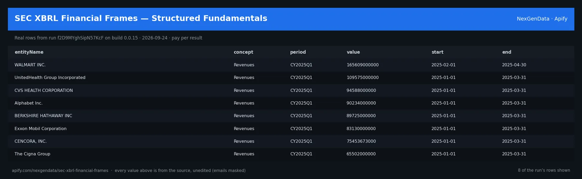Viewport: 582px width, 179px height.
Task: Select the Exxon Mobil Corporation cell
Action: pyautogui.click(x=40, y=128)
